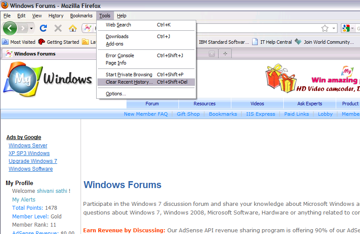The image size is (360, 234).
Task: Go back with the green Back arrow
Action: [x=10, y=28]
